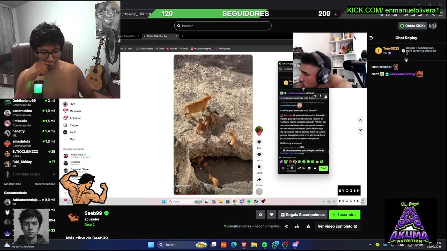
Task: Show hidden system tray icons chevron
Action: click(x=370, y=245)
